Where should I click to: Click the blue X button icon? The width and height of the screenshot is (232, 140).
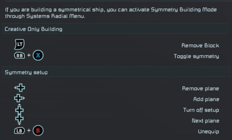[38, 55]
